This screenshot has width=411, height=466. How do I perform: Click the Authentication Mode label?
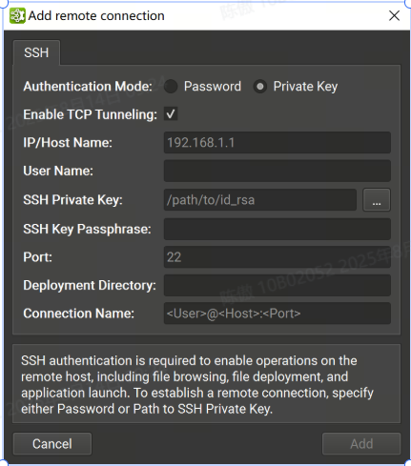88,87
